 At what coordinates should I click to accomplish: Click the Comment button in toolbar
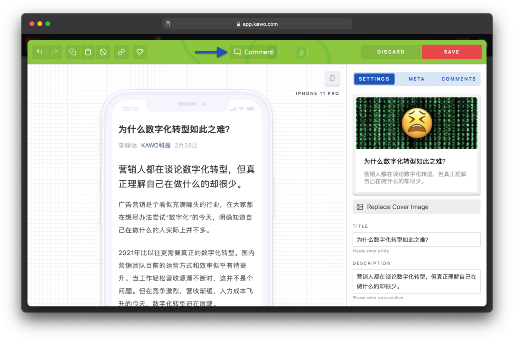coord(253,52)
